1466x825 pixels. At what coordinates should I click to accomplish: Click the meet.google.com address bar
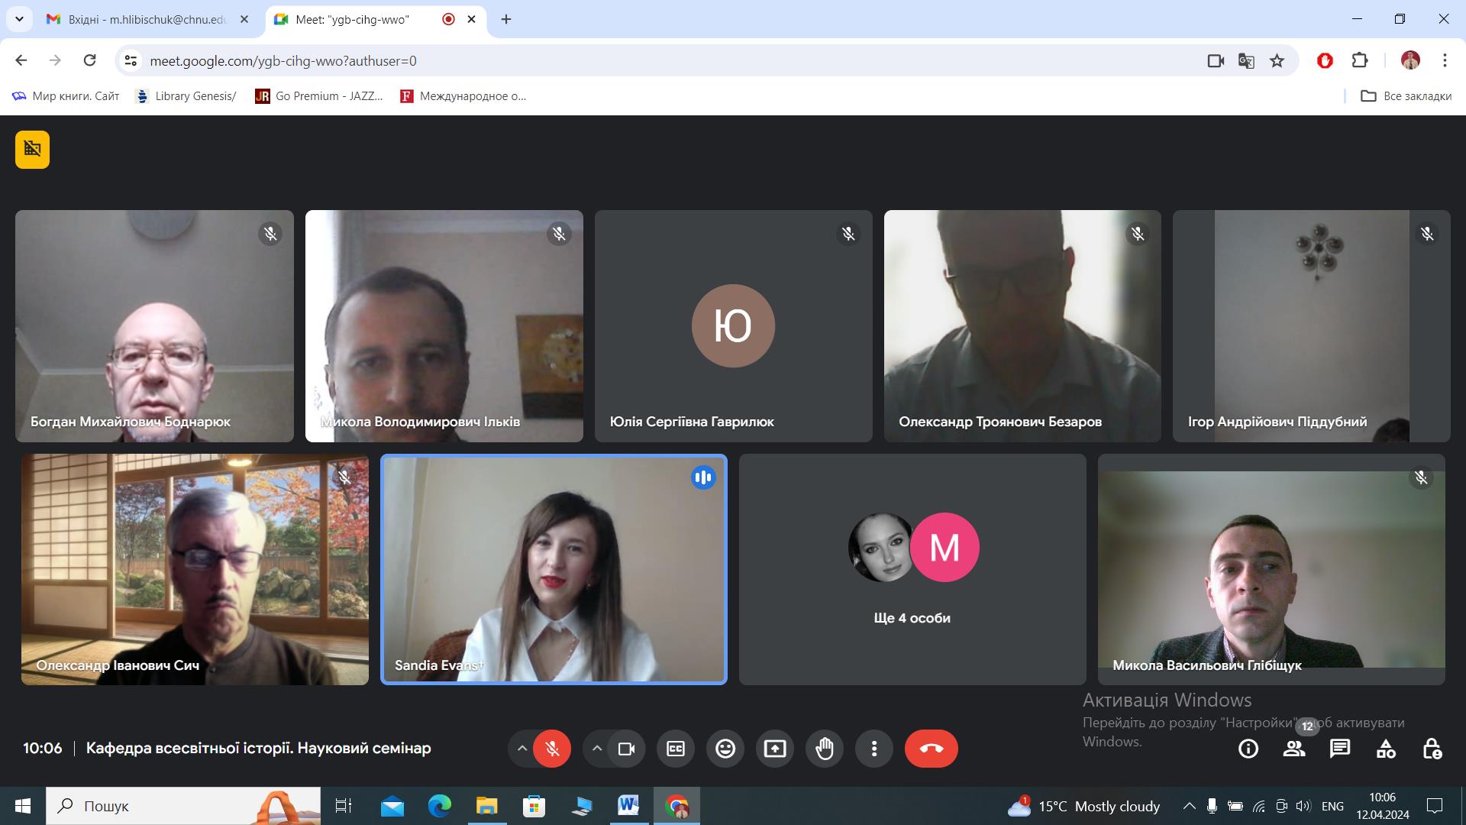tap(664, 60)
